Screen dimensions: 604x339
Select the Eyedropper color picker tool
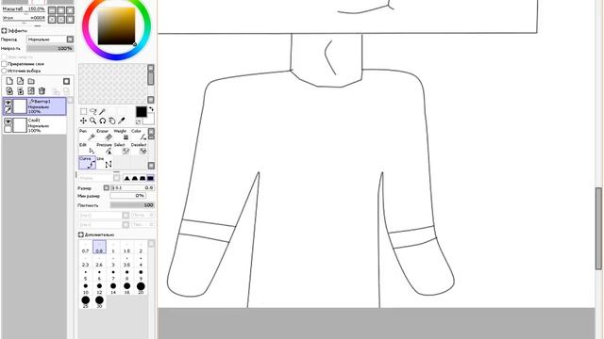(x=122, y=121)
